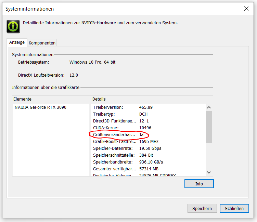This screenshot has width=257, height=222.
Task: Click the Betriebssystem label
Action: coord(34,62)
